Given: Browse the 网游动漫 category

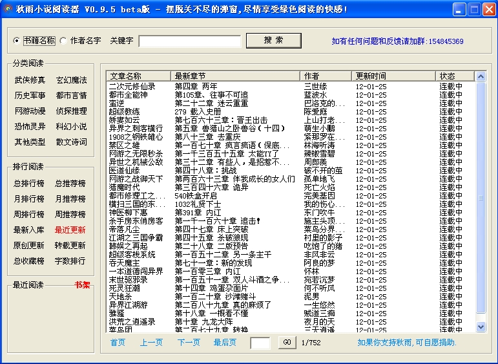Looking at the screenshot, I should [x=30, y=111].
